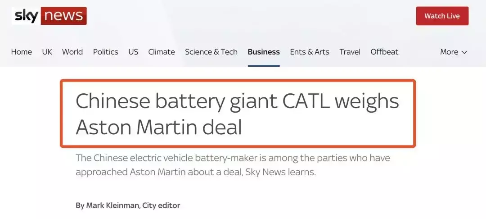Click the CATL Aston Martin headline
Image resolution: width=486 pixels, height=219 pixels.
238,114
